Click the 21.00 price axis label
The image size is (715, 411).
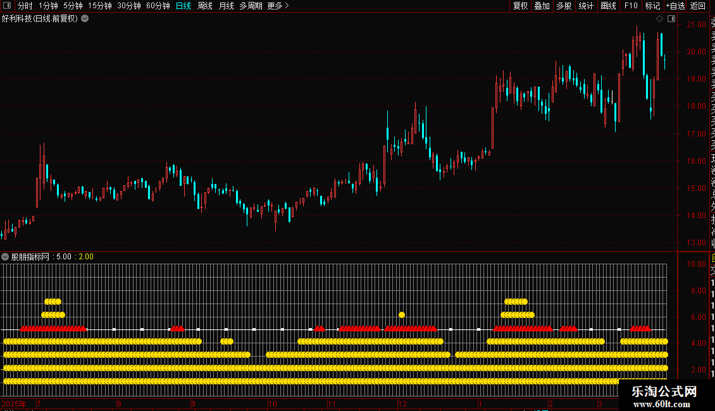[x=696, y=25]
